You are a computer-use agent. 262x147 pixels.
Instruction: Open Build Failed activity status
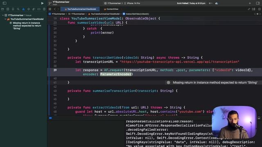tap(191, 3)
